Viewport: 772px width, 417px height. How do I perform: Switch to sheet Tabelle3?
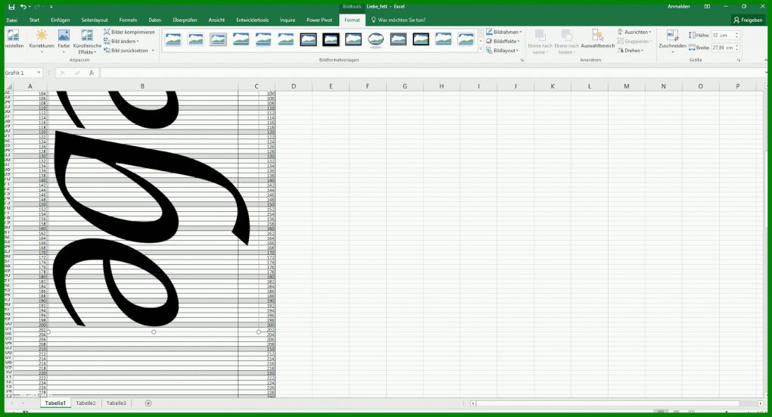pos(117,403)
